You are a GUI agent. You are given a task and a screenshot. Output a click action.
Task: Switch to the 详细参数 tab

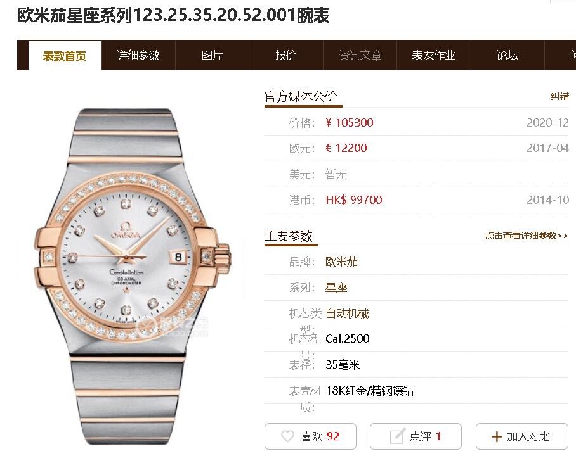138,55
